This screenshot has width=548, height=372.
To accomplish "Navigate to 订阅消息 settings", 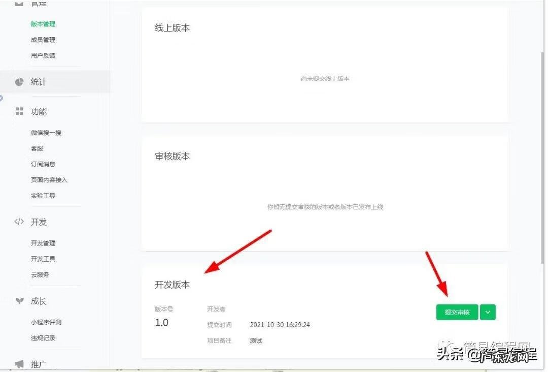I will 44,164.
